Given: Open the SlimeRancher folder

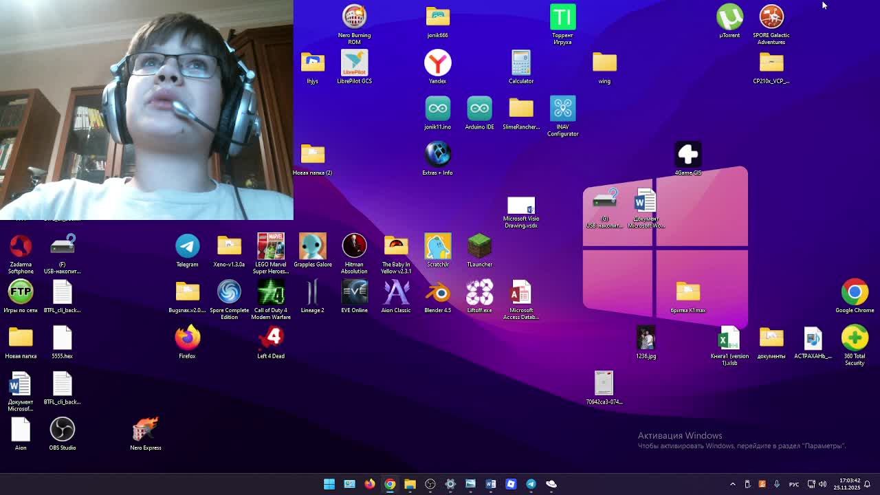Looking at the screenshot, I should tap(520, 109).
